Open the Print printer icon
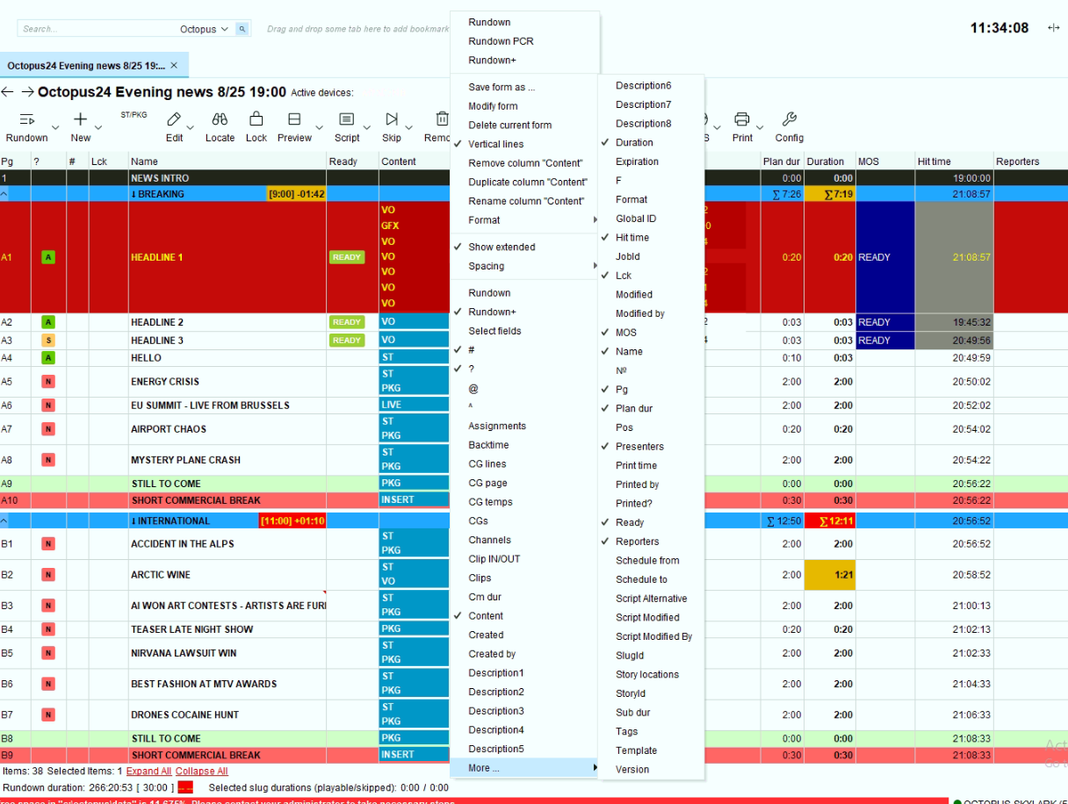The width and height of the screenshot is (1068, 804). (x=742, y=119)
